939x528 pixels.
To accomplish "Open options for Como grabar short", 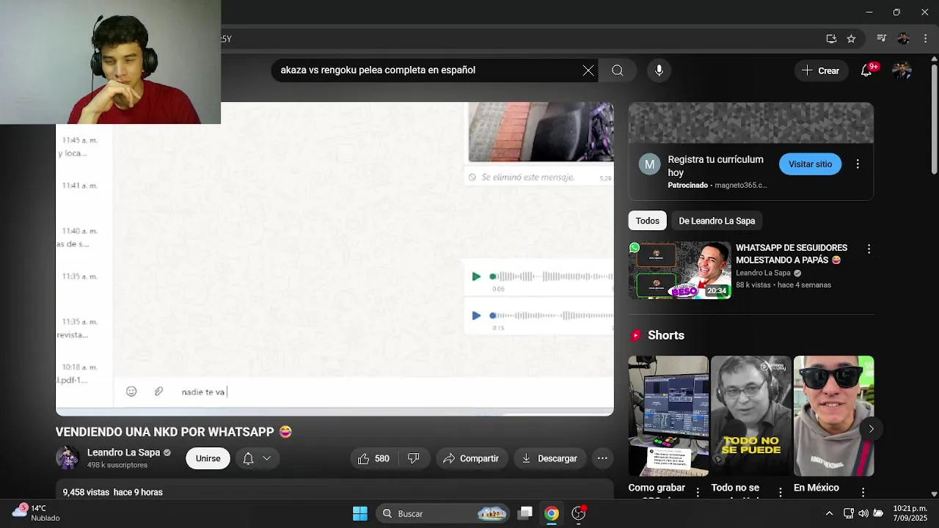I will point(698,491).
